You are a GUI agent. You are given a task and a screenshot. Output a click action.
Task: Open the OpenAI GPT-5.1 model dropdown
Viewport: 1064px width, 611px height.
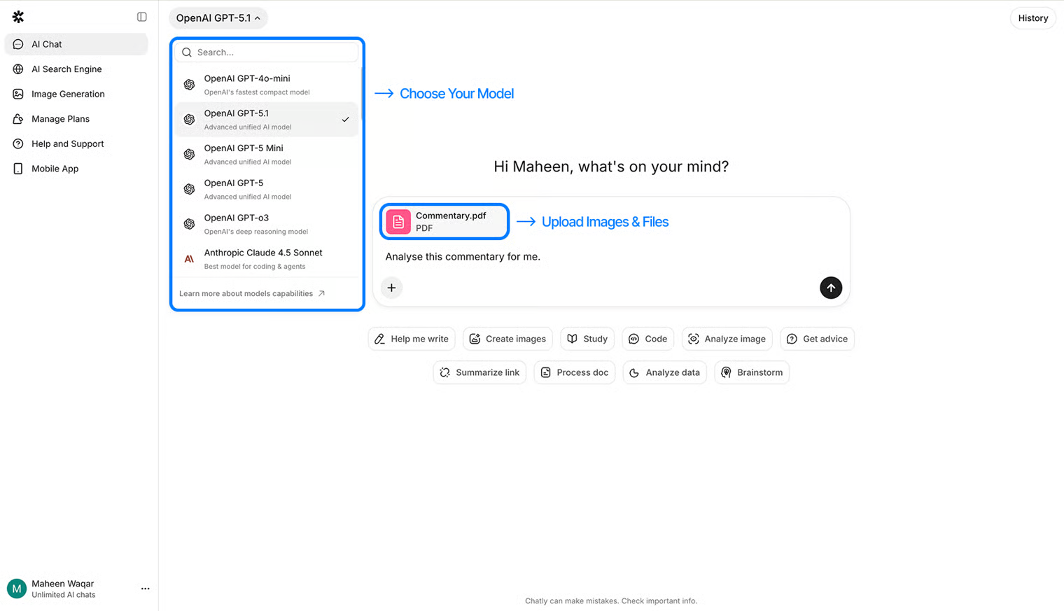[218, 18]
